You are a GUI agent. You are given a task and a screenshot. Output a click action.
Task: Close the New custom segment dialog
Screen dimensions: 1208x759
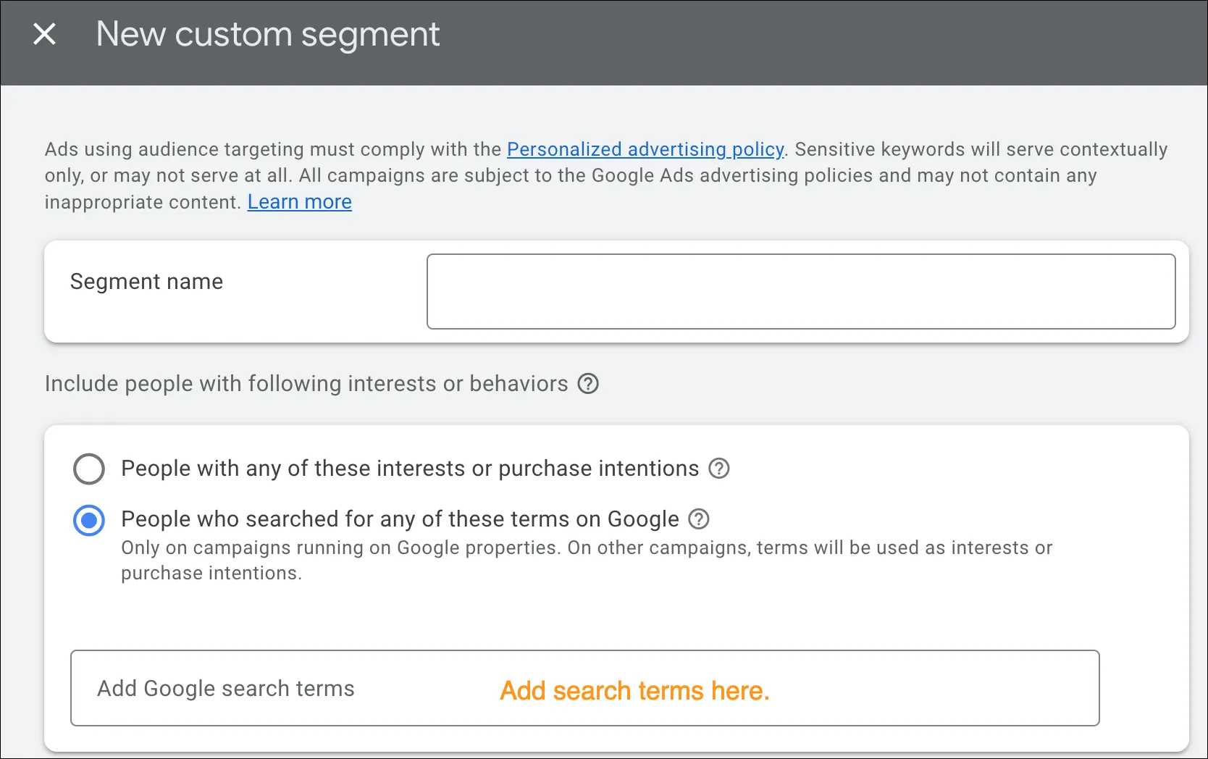tap(44, 34)
